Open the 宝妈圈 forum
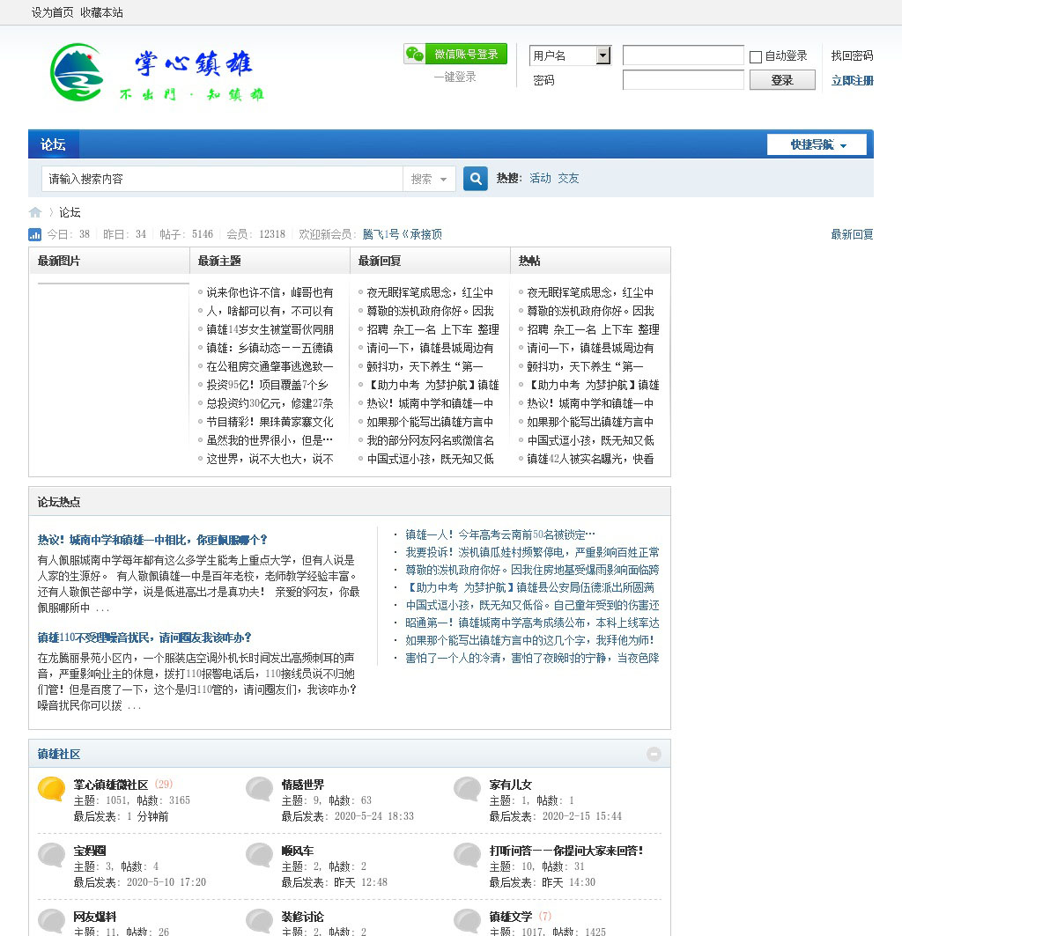Viewport: 1057px width, 936px height. (90, 851)
